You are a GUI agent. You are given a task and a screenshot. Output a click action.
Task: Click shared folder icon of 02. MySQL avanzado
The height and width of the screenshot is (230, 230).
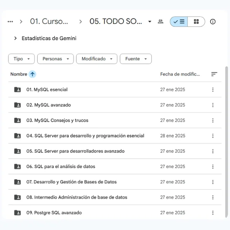[x=17, y=105]
